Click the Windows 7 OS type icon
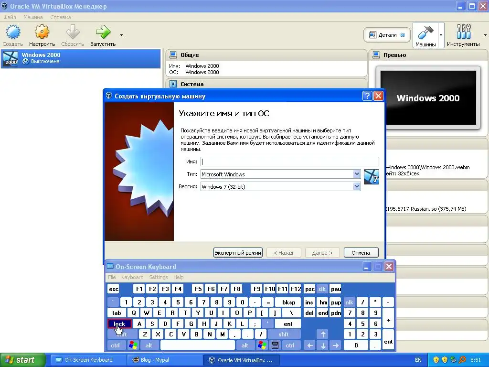 coord(372,177)
